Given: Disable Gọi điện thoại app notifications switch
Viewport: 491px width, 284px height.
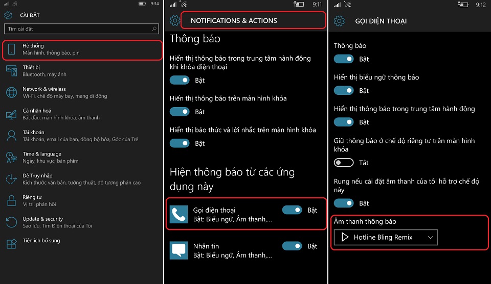Looking at the screenshot, I should click(x=292, y=210).
